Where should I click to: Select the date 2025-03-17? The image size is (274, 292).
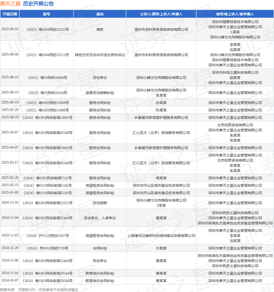10,163
